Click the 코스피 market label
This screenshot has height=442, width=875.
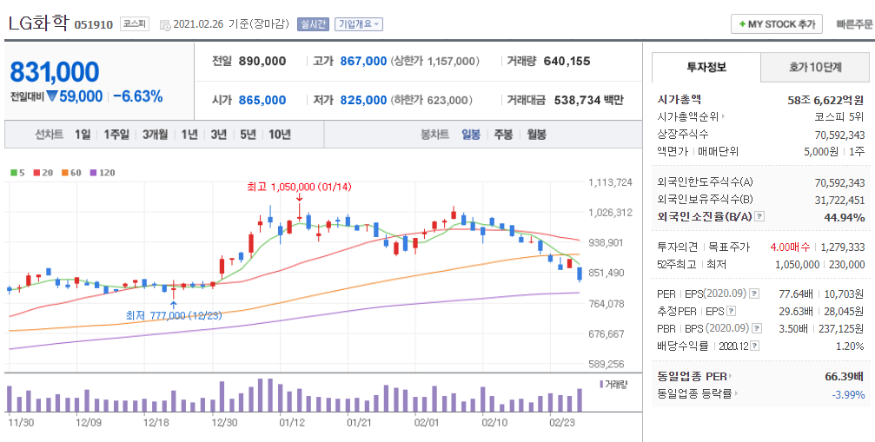coord(135,24)
